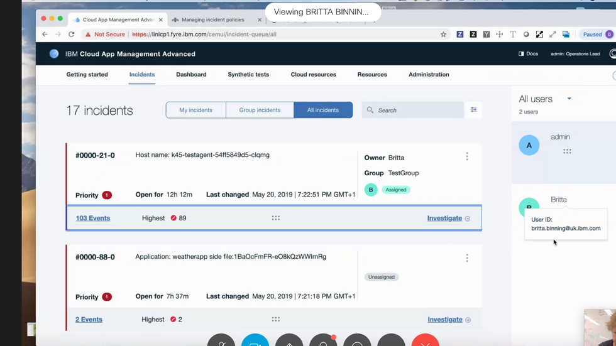
Task: Select the Group incidents filter
Action: pyautogui.click(x=260, y=111)
